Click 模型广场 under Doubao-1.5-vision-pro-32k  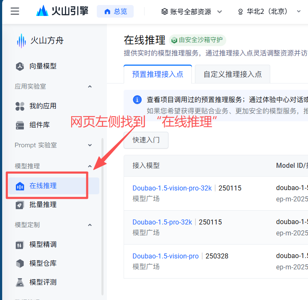coord(146,199)
